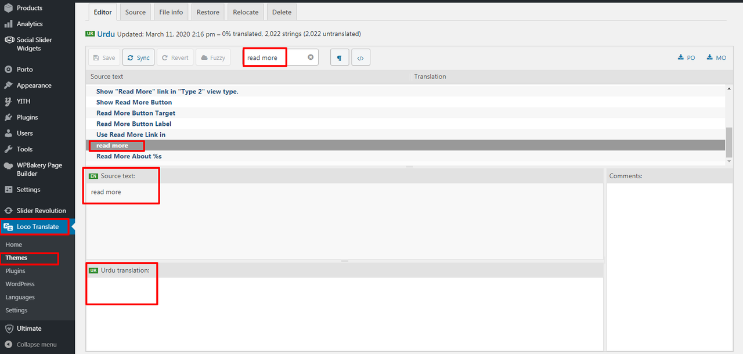Switch to the Editor tab
Viewport: 743px width, 354px height.
[x=103, y=12]
